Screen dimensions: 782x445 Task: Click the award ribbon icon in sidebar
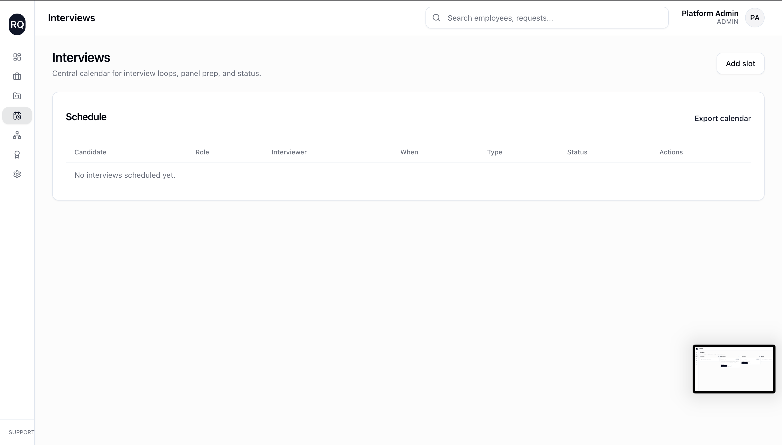click(17, 155)
